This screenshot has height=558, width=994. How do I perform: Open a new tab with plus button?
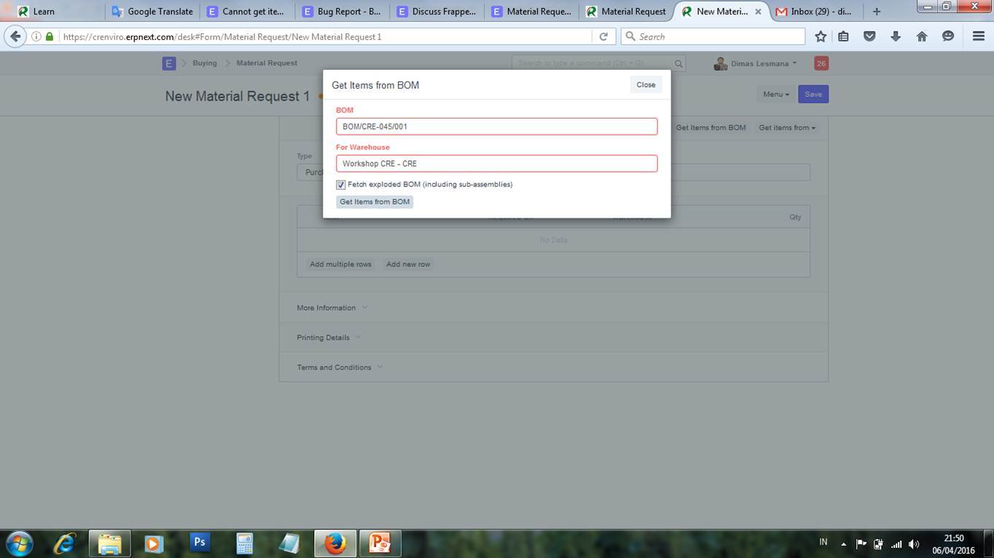click(877, 12)
